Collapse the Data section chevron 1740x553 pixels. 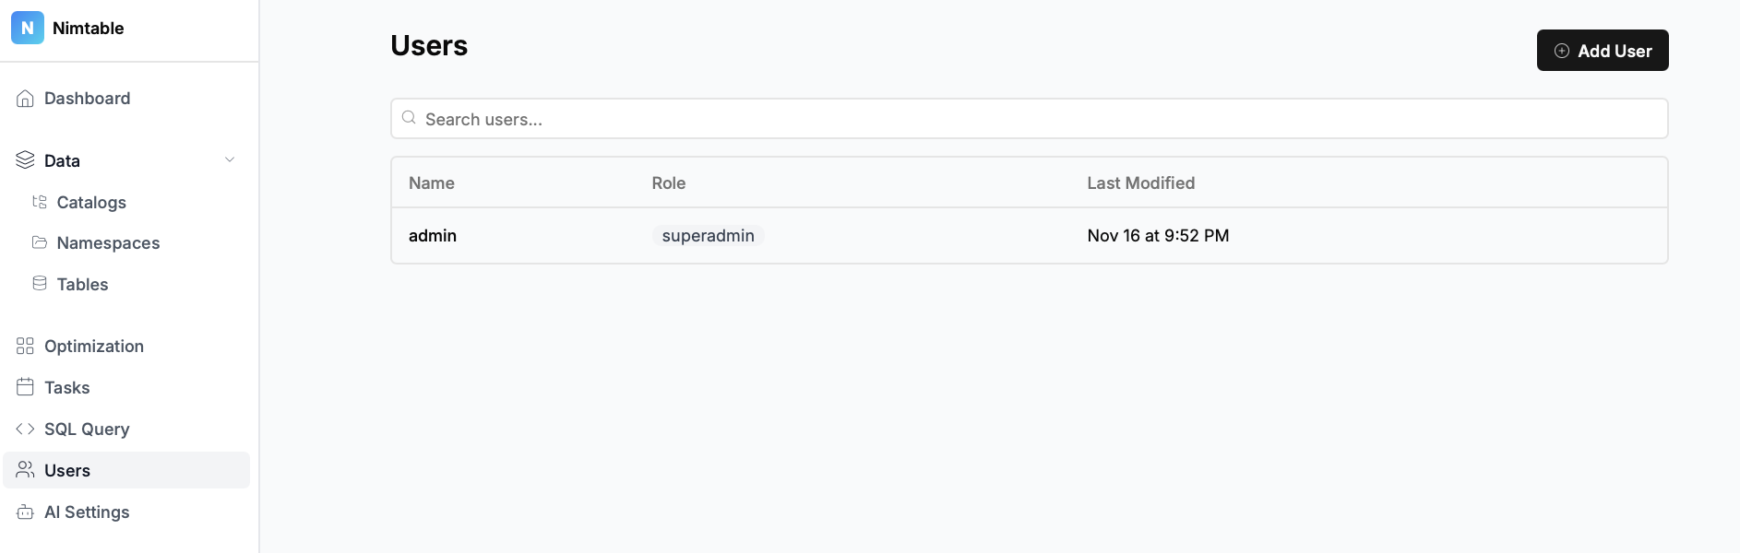(x=230, y=160)
